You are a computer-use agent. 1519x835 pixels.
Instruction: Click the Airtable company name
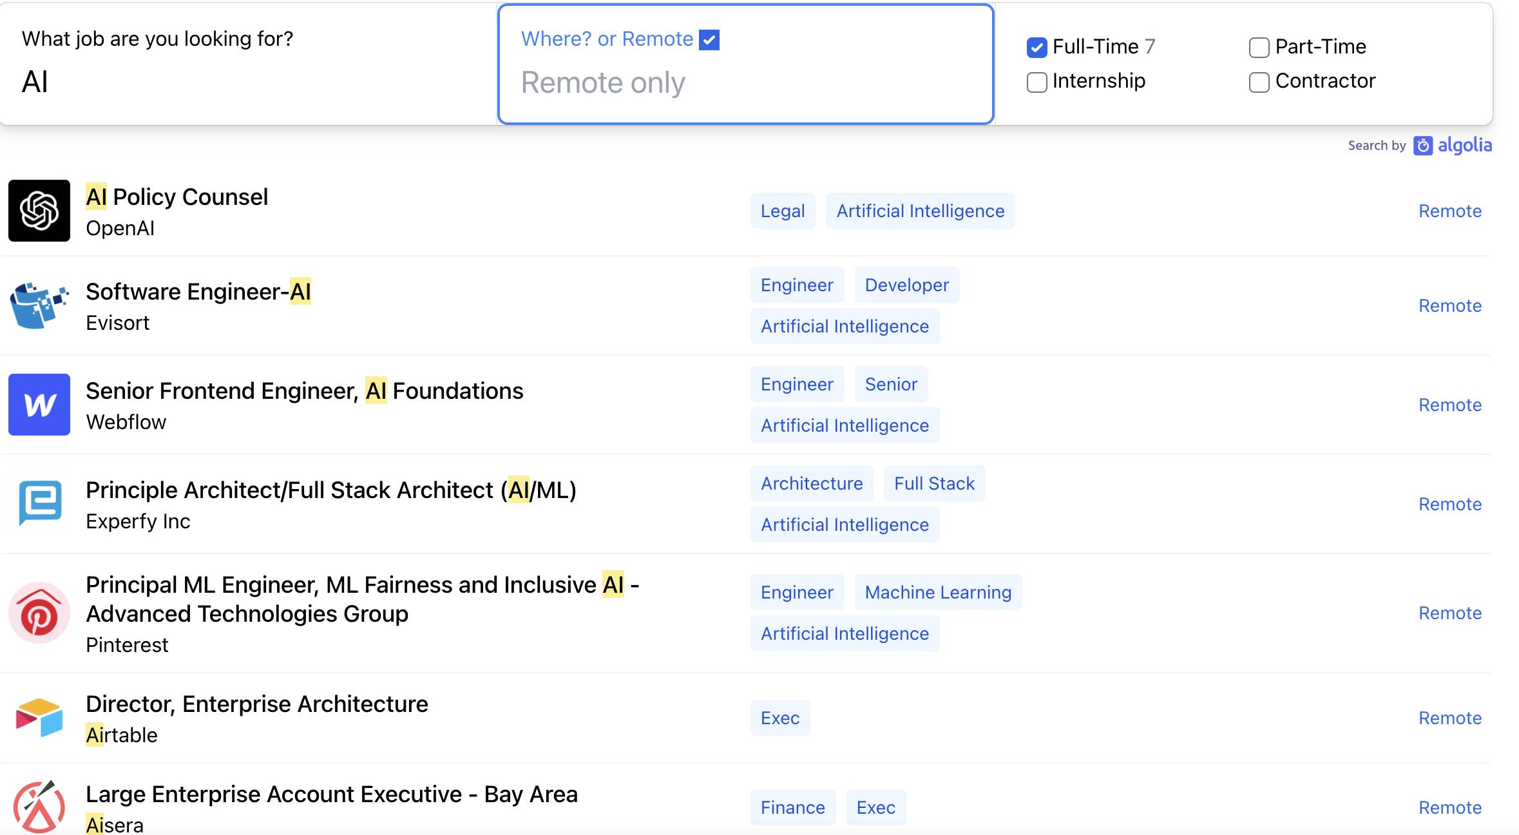coord(122,735)
